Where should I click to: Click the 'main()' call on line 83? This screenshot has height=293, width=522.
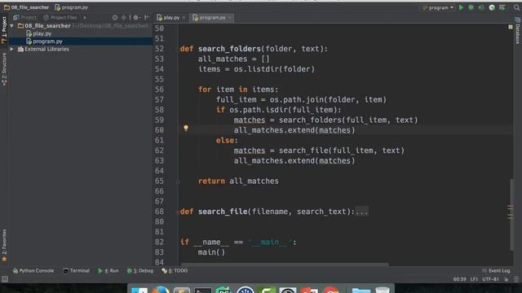[211, 252]
